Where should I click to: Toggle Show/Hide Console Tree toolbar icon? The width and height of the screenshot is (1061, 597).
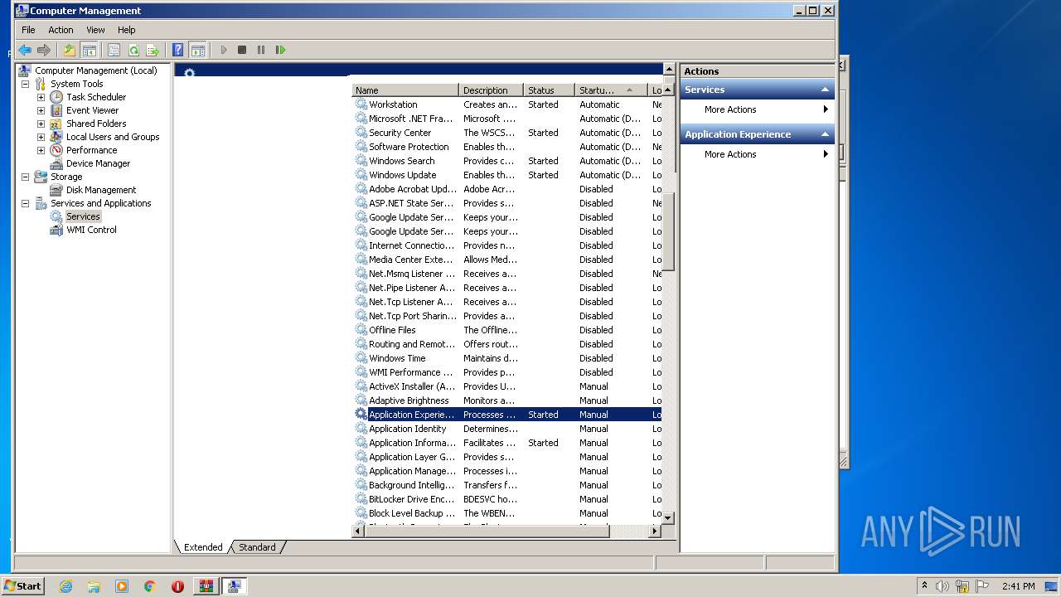click(89, 50)
